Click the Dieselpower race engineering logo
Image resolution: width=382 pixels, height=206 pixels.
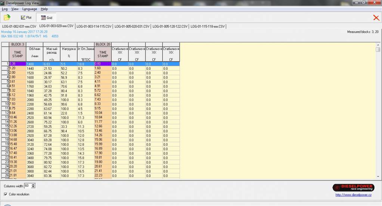[x=353, y=188]
